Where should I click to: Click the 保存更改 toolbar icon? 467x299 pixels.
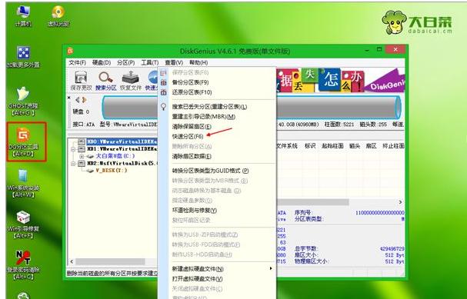coord(81,81)
